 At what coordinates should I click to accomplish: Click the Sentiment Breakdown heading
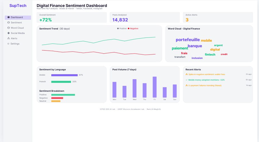[x=52, y=91]
